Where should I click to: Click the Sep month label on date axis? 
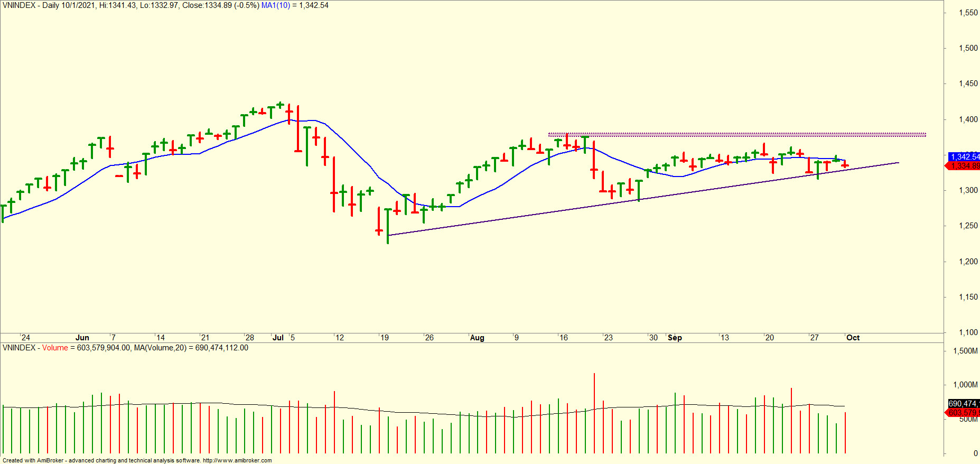point(675,338)
